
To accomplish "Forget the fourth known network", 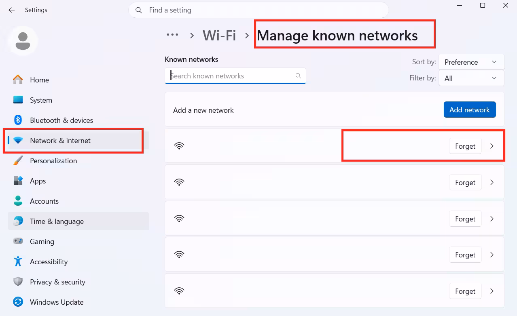I will coord(465,255).
